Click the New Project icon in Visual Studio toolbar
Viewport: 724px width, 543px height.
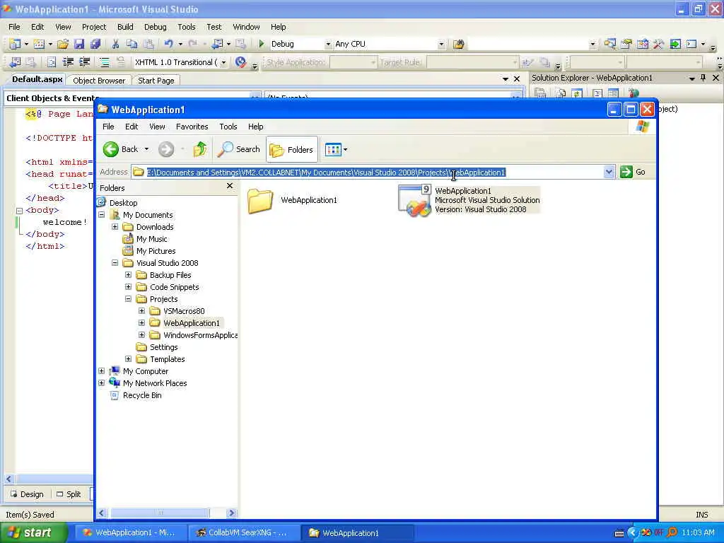pos(15,44)
